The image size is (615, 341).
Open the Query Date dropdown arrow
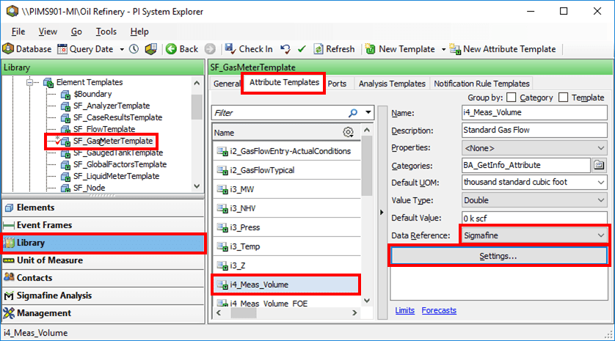tap(122, 49)
